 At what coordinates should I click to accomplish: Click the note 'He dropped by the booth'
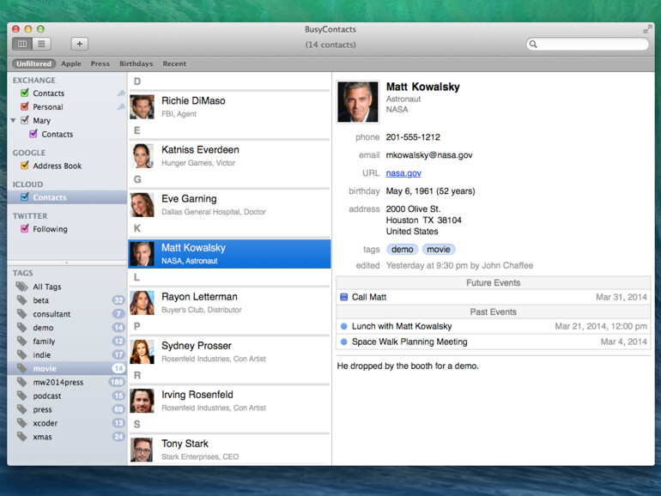(x=408, y=366)
